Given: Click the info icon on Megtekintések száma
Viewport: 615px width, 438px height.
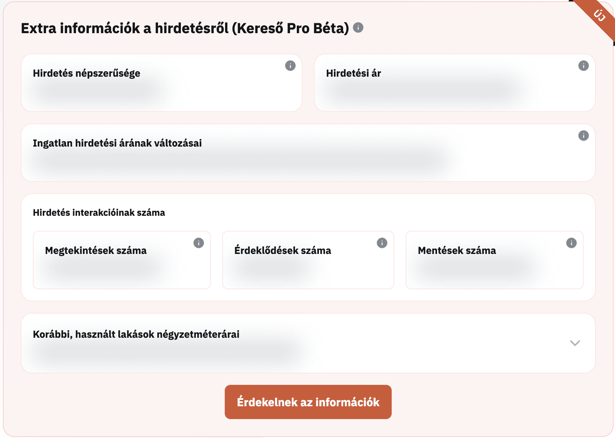Looking at the screenshot, I should (x=199, y=243).
